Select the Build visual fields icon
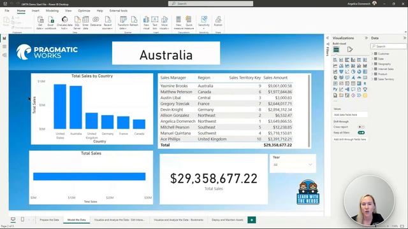The image size is (408, 229). click(336, 50)
